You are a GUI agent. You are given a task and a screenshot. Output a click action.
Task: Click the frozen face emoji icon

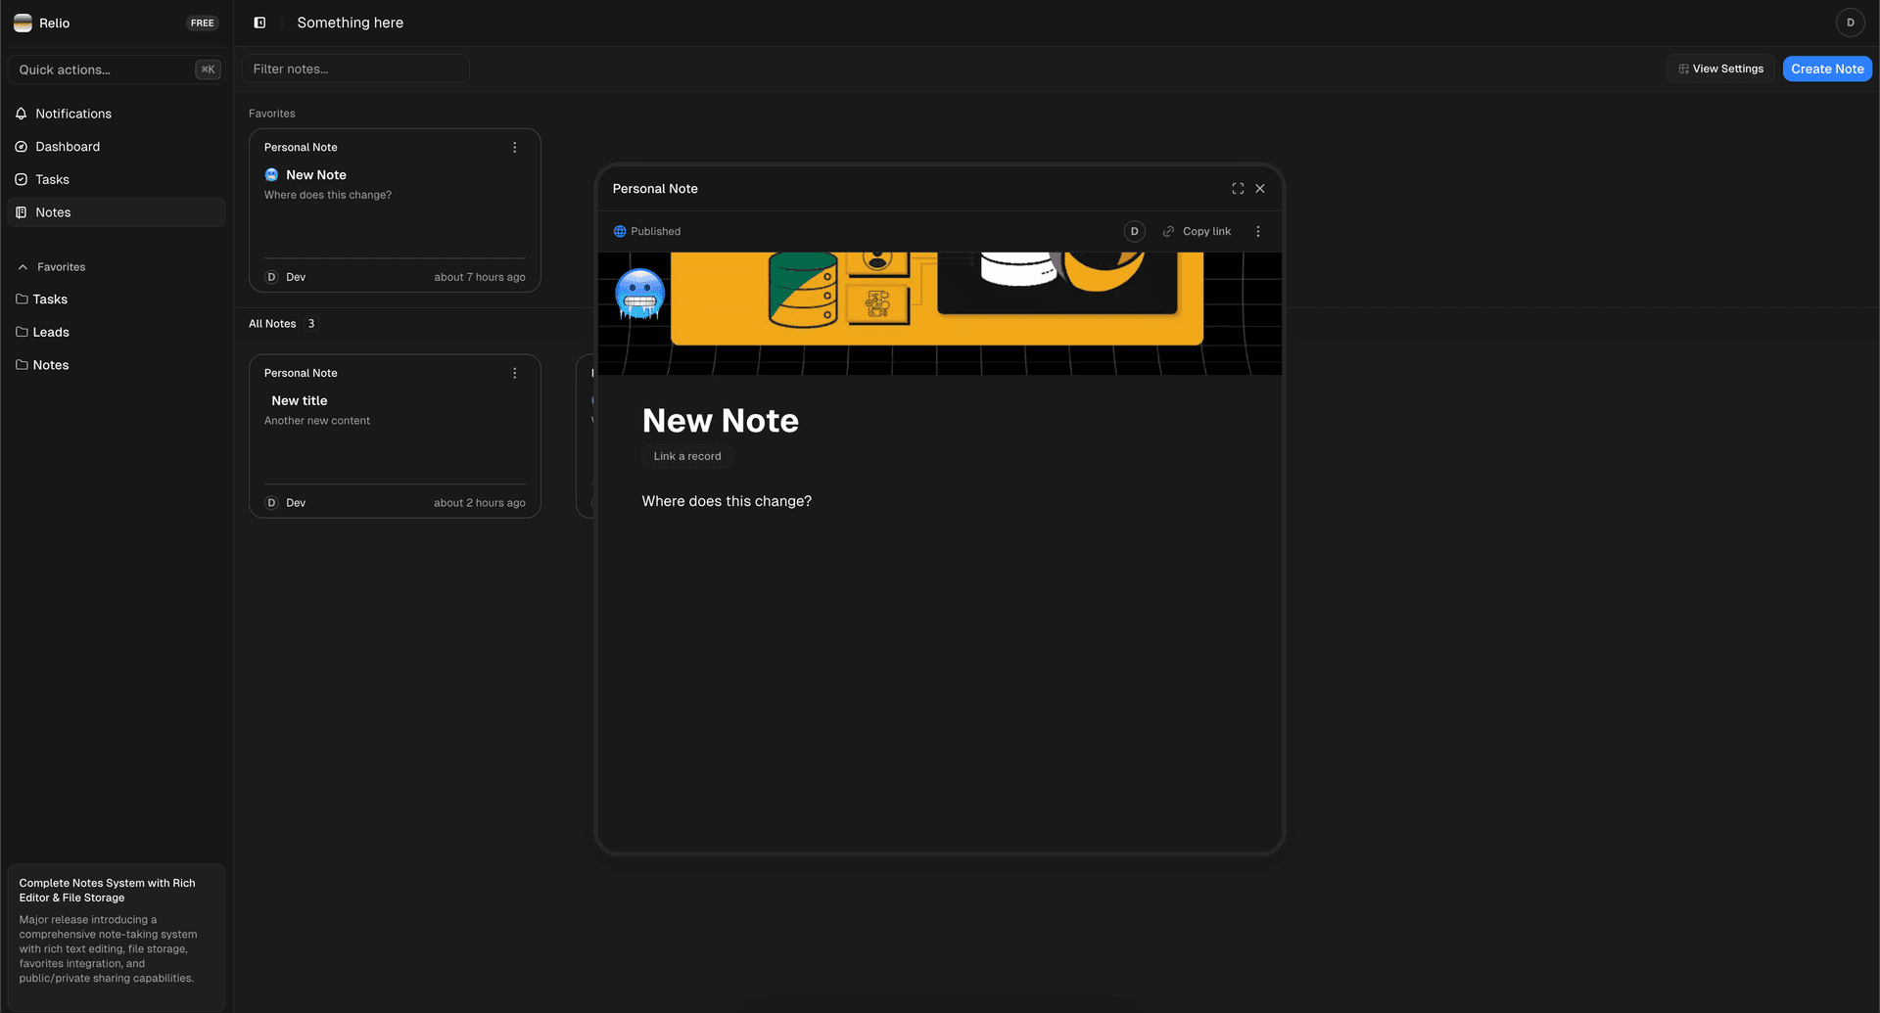point(639,295)
